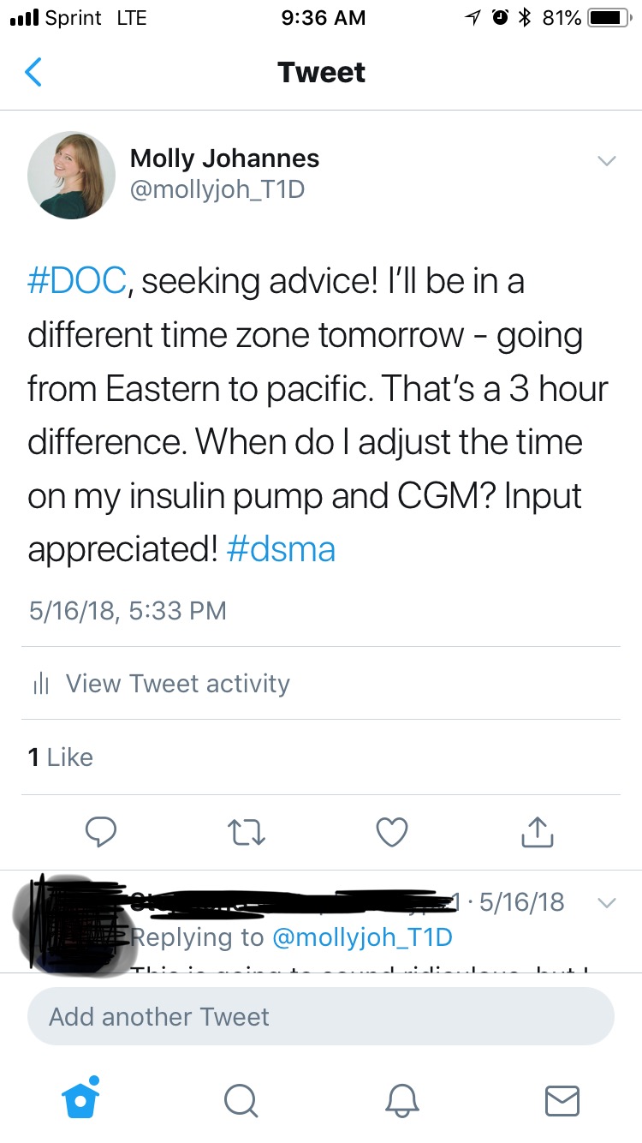Open the #DOC hashtag
Image resolution: width=642 pixels, height=1143 pixels.
click(78, 282)
